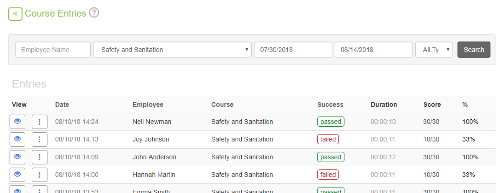Click the Employee column header
501x193 pixels.
[148, 105]
